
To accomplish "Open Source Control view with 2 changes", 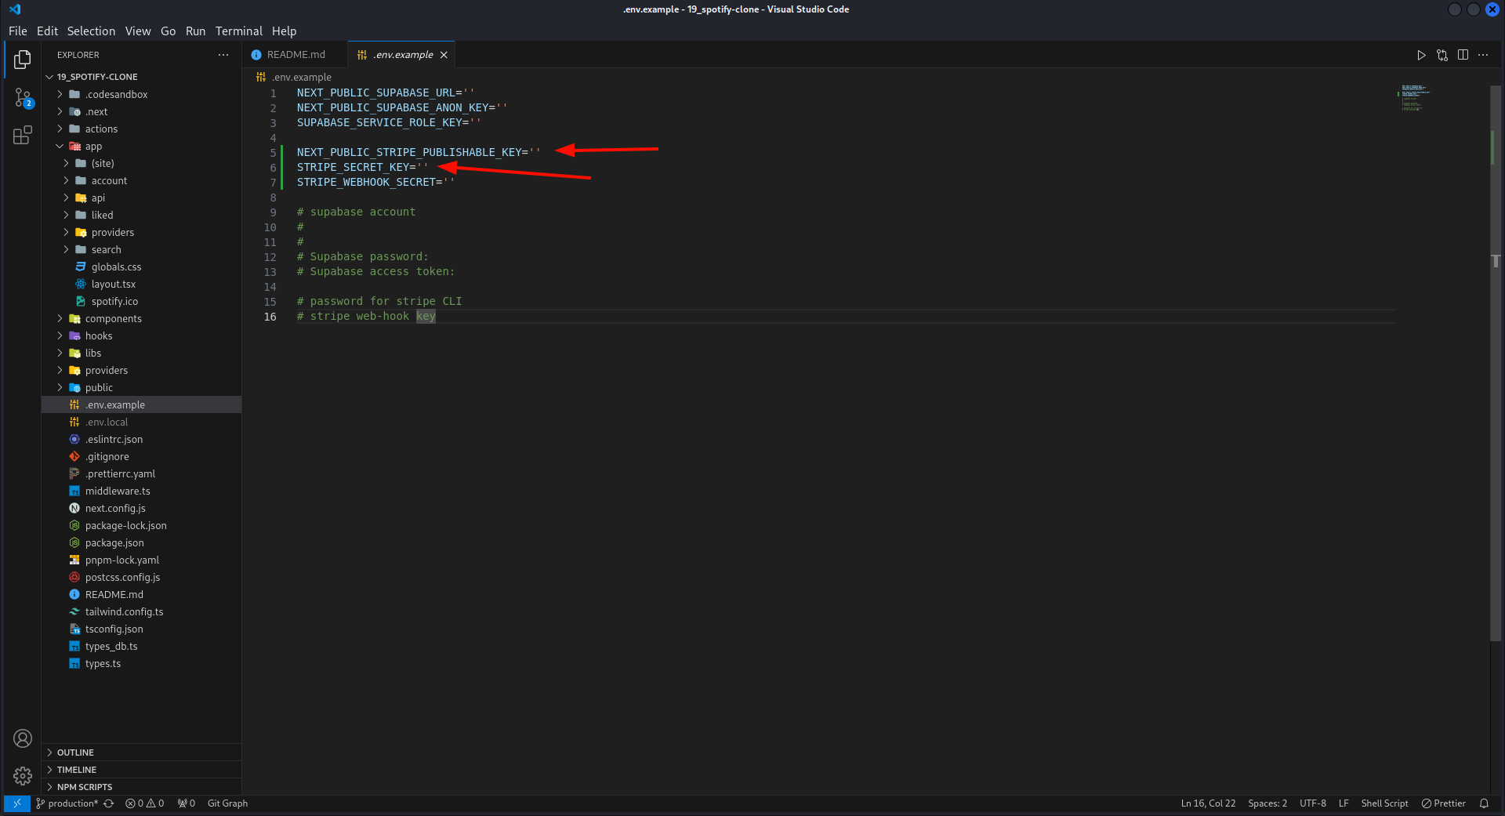I will point(23,98).
